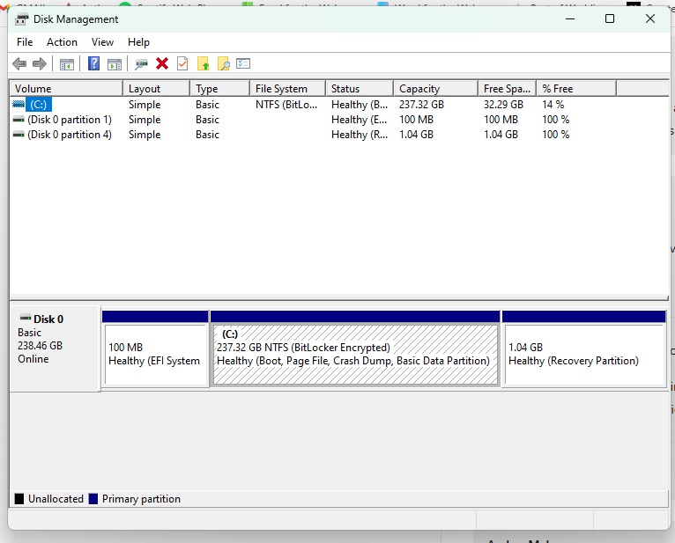Image resolution: width=675 pixels, height=543 pixels.
Task: Click the black Unallocated legend swatch
Action: pos(19,499)
